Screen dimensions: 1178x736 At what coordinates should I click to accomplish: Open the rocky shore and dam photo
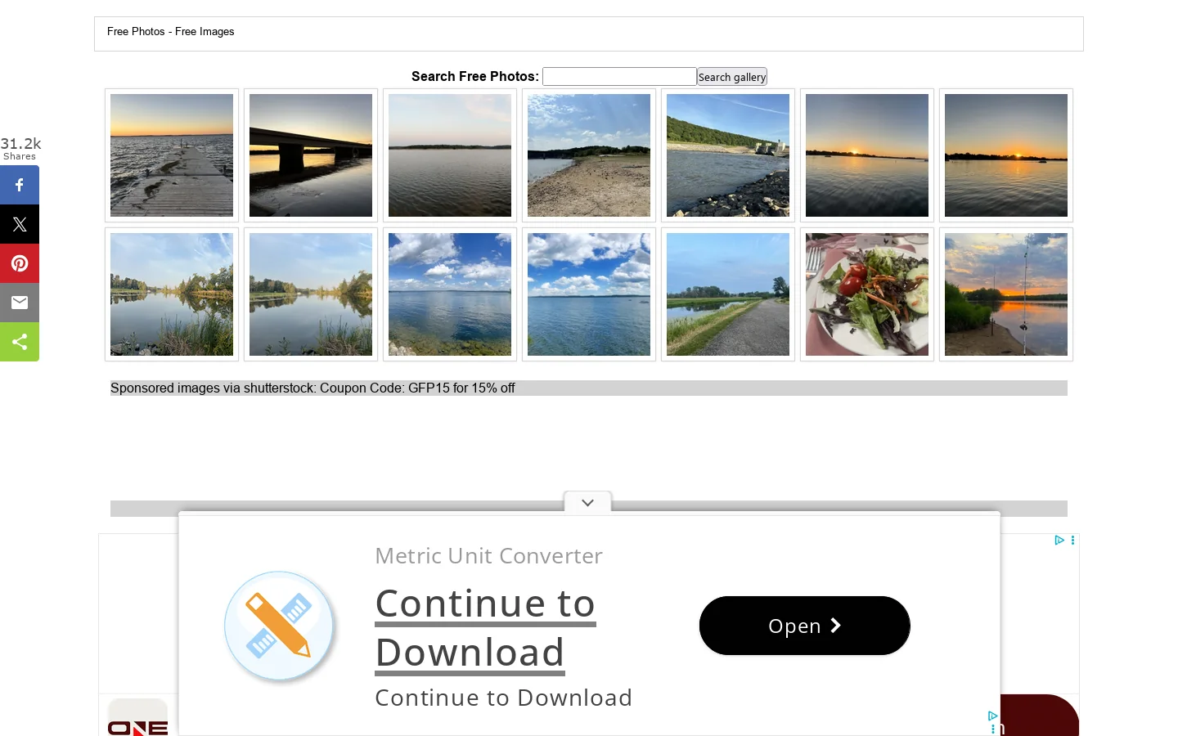pyautogui.click(x=728, y=155)
